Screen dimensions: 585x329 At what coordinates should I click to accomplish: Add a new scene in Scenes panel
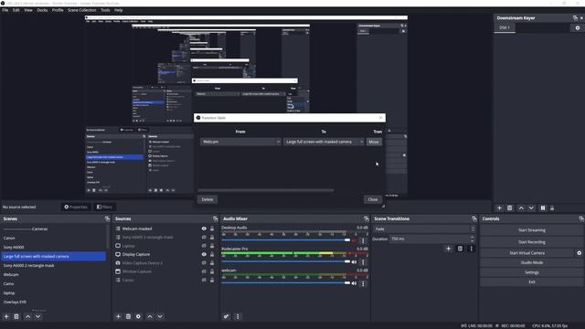point(6,317)
